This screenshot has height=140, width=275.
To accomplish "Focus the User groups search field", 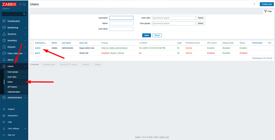I will tap(174, 23).
